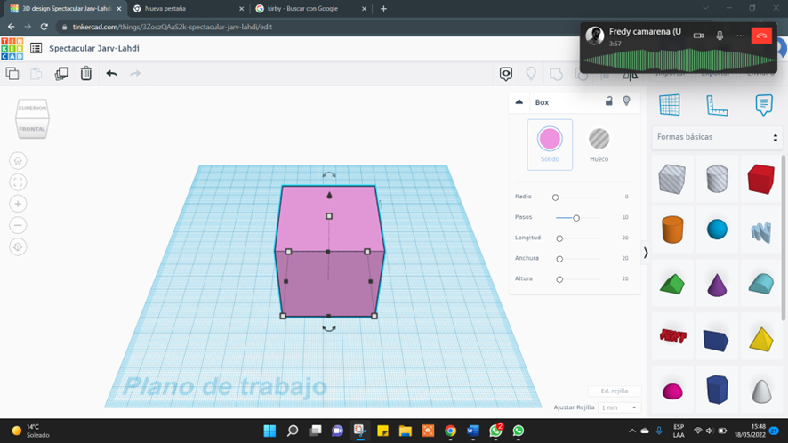Open a new browser tab
The width and height of the screenshot is (788, 443).
pyautogui.click(x=383, y=9)
